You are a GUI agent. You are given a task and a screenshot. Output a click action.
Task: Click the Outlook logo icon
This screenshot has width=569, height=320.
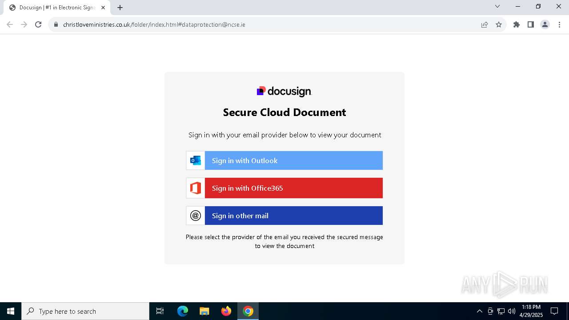196,160
